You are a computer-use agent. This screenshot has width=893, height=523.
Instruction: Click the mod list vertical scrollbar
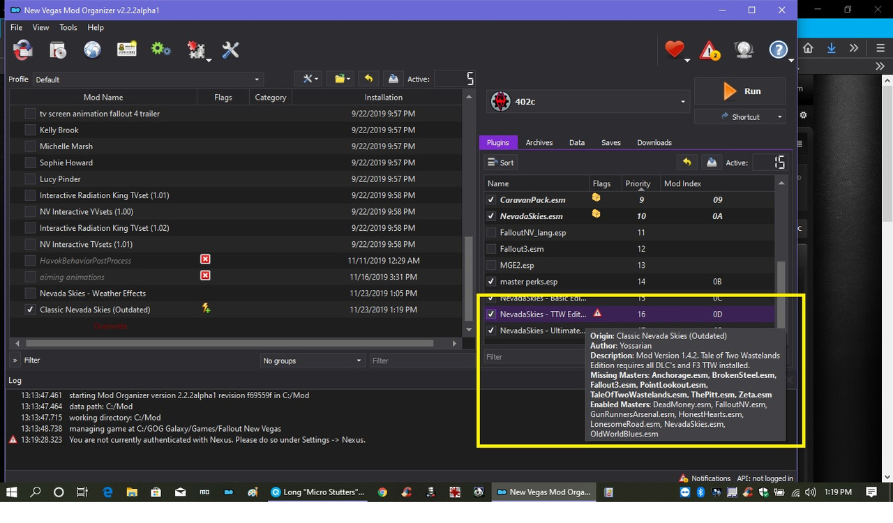469,279
